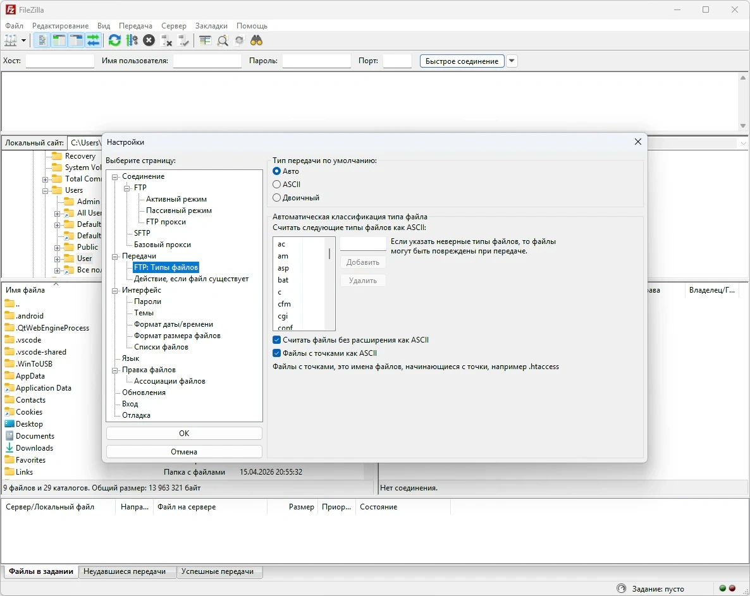The height and width of the screenshot is (596, 750).
Task: Toggle message log display icon
Action: (42, 40)
